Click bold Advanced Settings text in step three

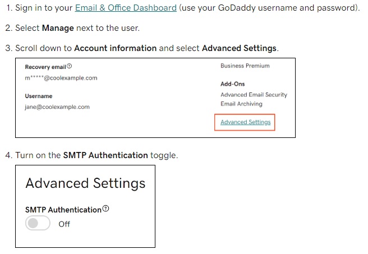point(239,48)
